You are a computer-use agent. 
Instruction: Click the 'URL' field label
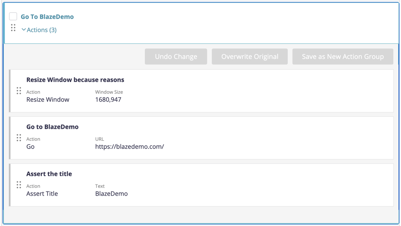99,139
